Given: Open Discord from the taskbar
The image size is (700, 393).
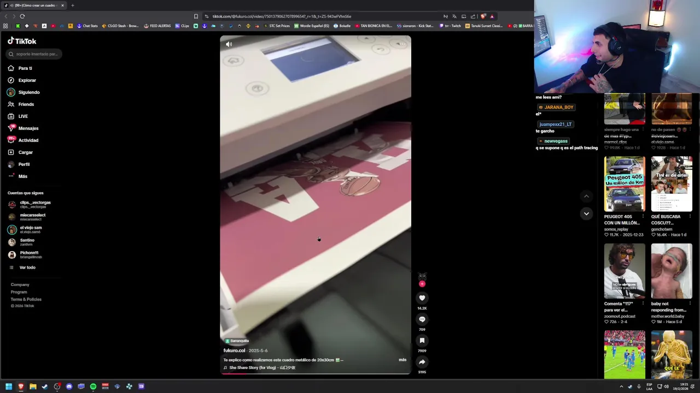Looking at the screenshot, I should 69,386.
